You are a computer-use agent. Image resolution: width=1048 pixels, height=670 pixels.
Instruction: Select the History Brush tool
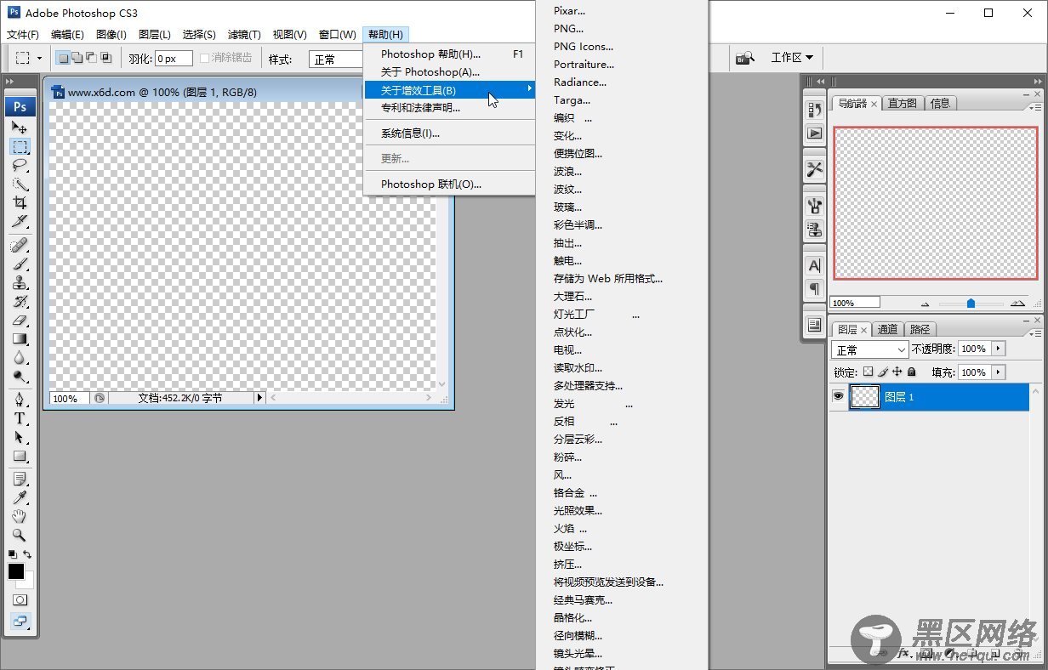20,302
